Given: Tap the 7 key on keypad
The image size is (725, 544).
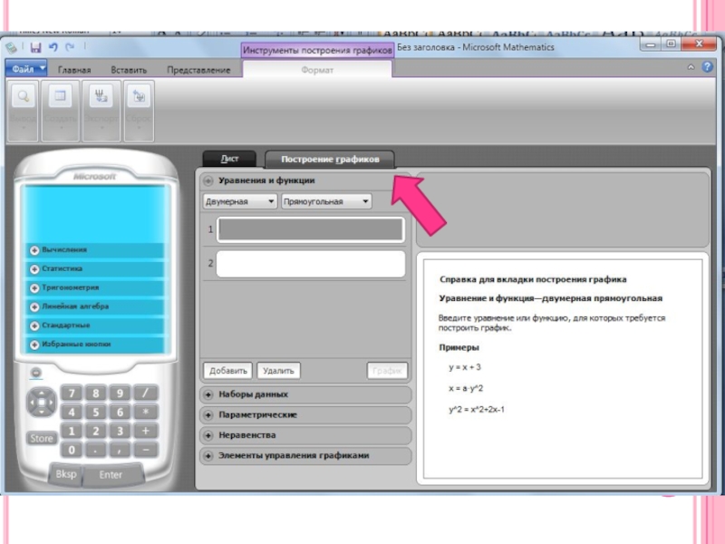Looking at the screenshot, I should [x=72, y=393].
